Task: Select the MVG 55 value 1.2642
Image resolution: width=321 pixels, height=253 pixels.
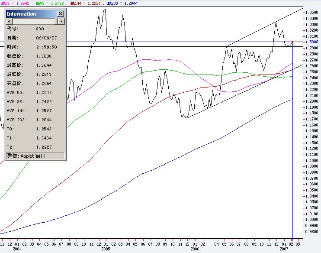Action: tap(44, 93)
